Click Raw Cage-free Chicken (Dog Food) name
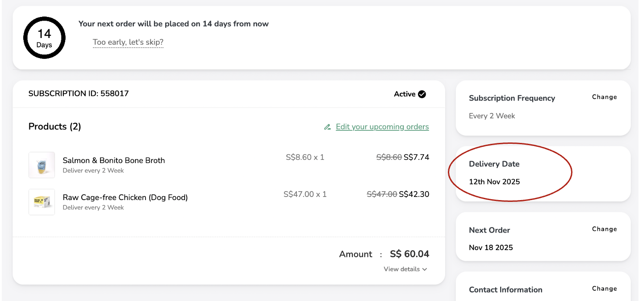643x301 pixels. pyautogui.click(x=125, y=197)
